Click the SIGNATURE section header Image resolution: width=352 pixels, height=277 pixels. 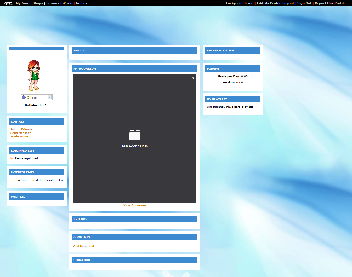135,260
